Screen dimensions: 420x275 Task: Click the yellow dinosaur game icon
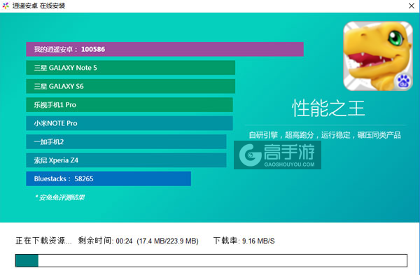(x=378, y=56)
